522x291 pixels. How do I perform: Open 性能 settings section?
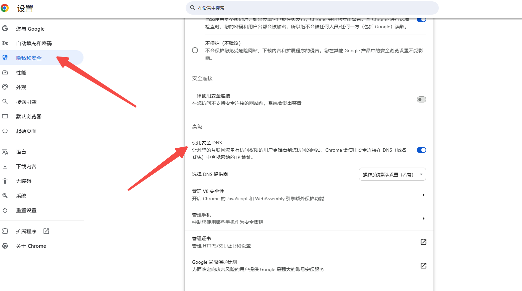pyautogui.click(x=42, y=73)
